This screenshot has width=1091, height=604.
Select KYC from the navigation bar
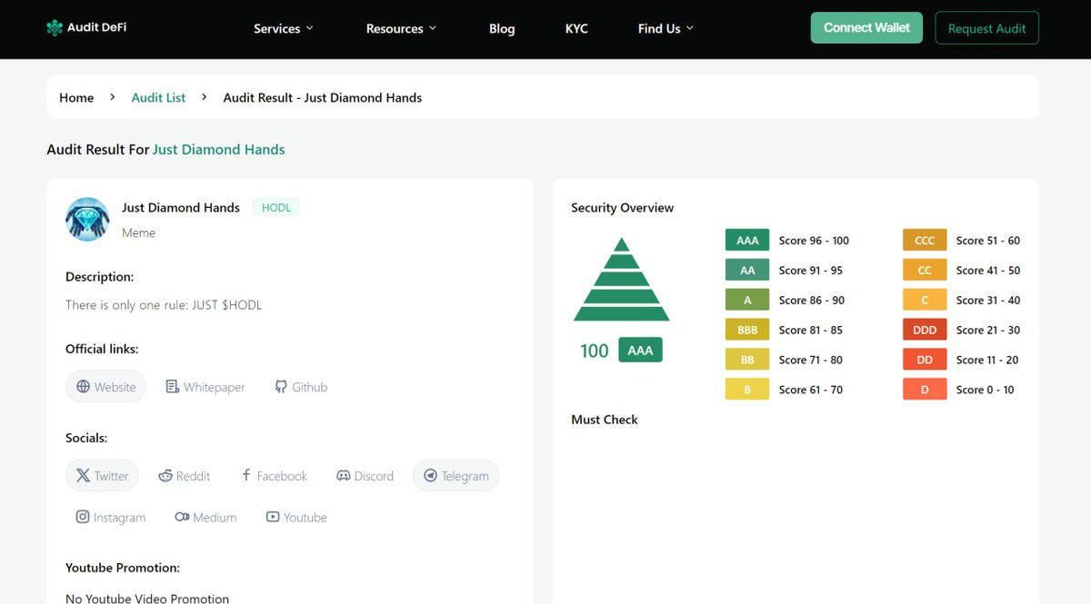click(x=576, y=28)
